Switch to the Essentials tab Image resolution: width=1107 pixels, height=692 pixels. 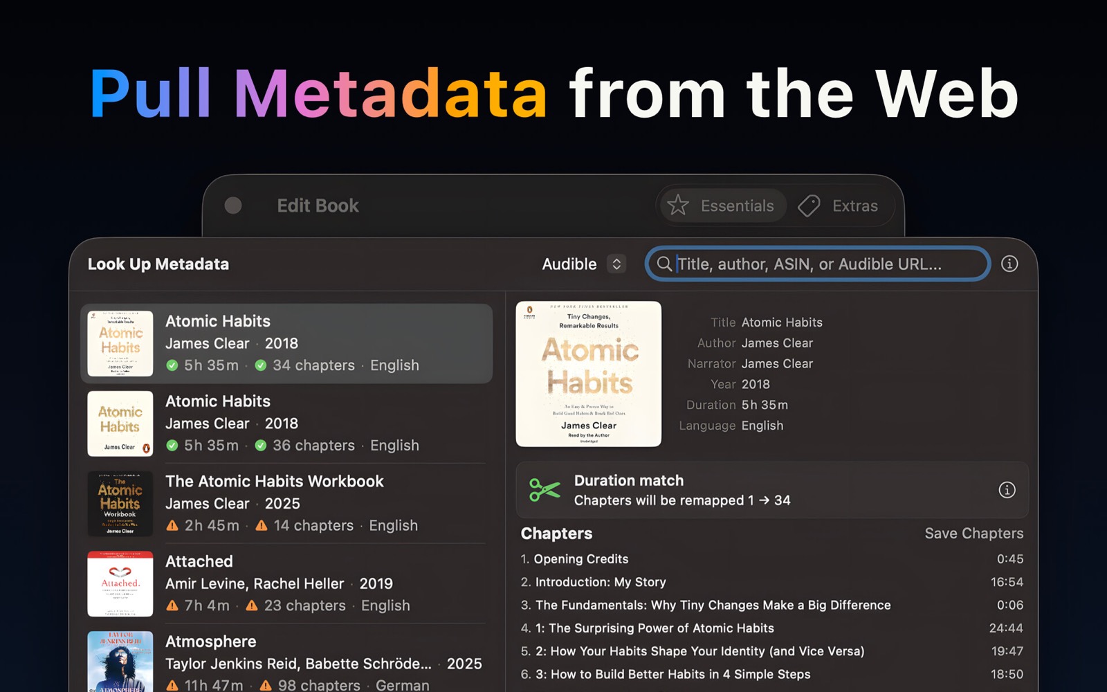(723, 206)
